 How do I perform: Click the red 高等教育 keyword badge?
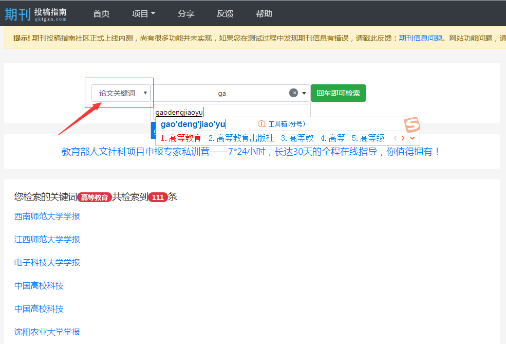pyautogui.click(x=95, y=197)
